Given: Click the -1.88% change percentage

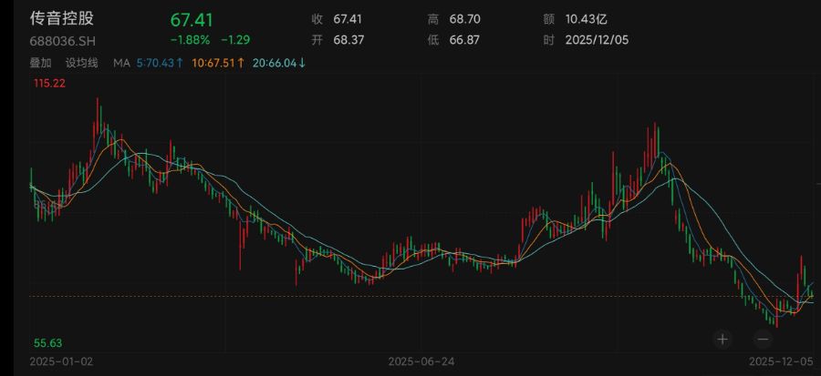Looking at the screenshot, I should pos(190,40).
